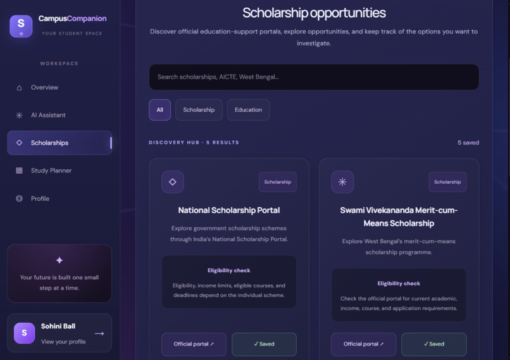Click the CampusCompanion brand name

[x=72, y=18]
